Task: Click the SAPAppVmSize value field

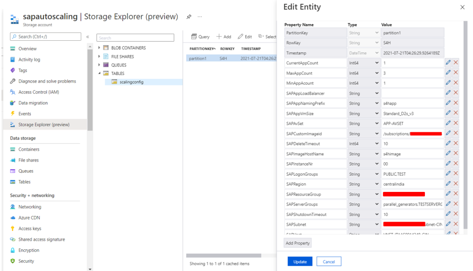Action: tap(412, 114)
